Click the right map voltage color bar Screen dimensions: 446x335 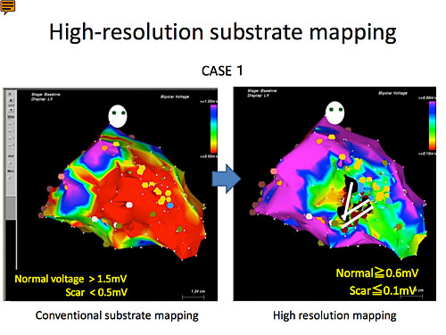432,125
